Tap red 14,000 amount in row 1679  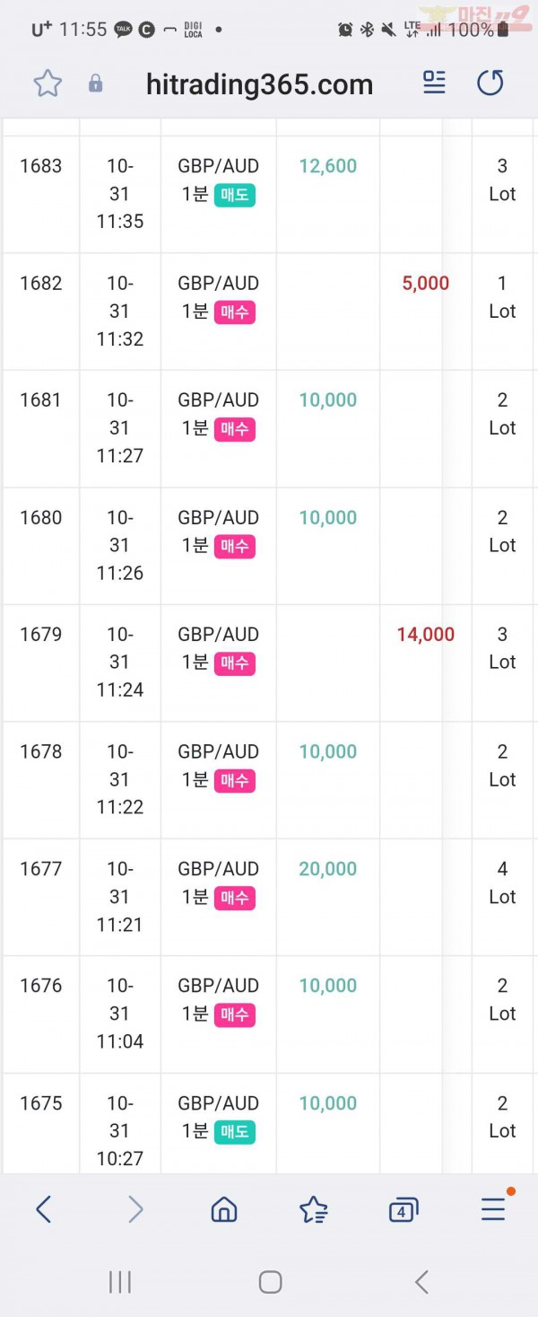pyautogui.click(x=426, y=635)
